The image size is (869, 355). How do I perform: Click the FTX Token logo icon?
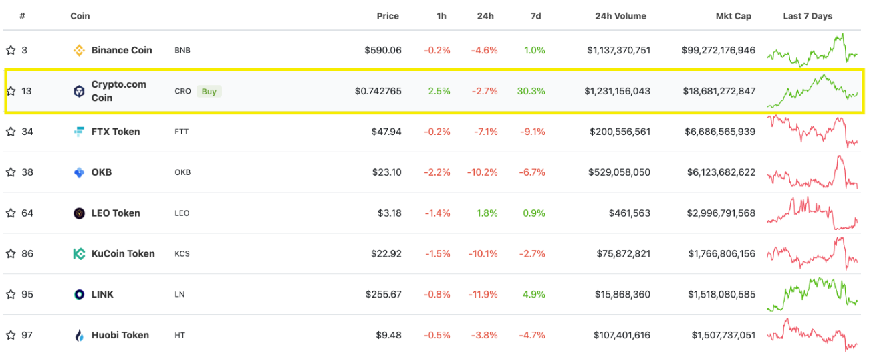click(79, 132)
